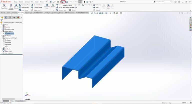
Task: Select the Taban Flanş/Sekme tool
Action: point(4,7)
